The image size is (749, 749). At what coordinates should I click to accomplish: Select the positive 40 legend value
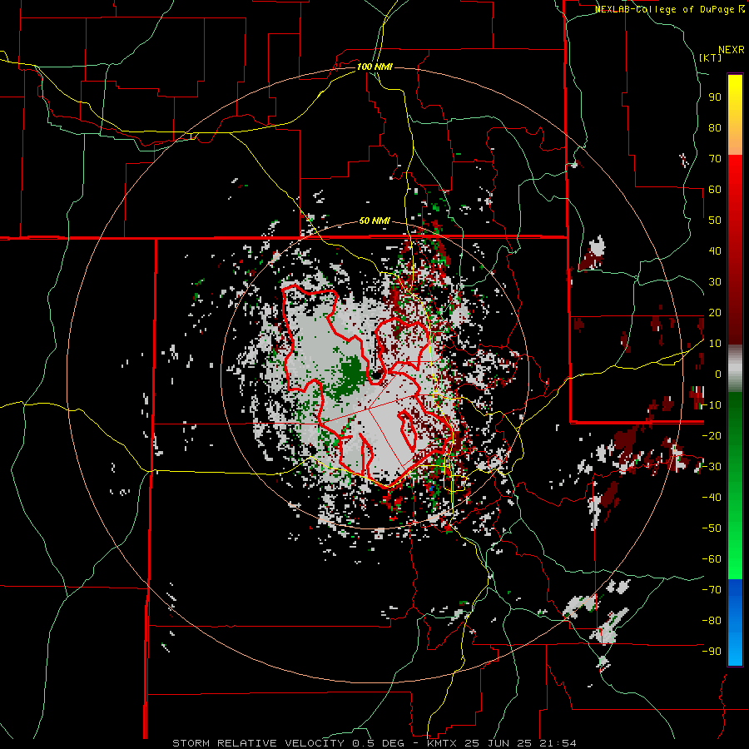coord(715,250)
